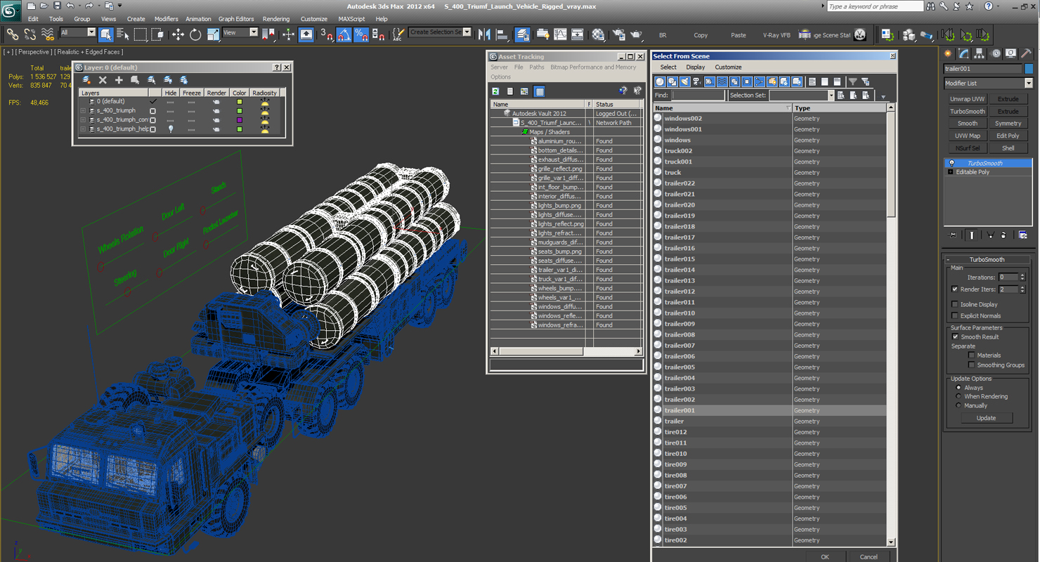This screenshot has width=1040, height=562.
Task: Enable Isoline Display checkbox
Action: tap(954, 304)
